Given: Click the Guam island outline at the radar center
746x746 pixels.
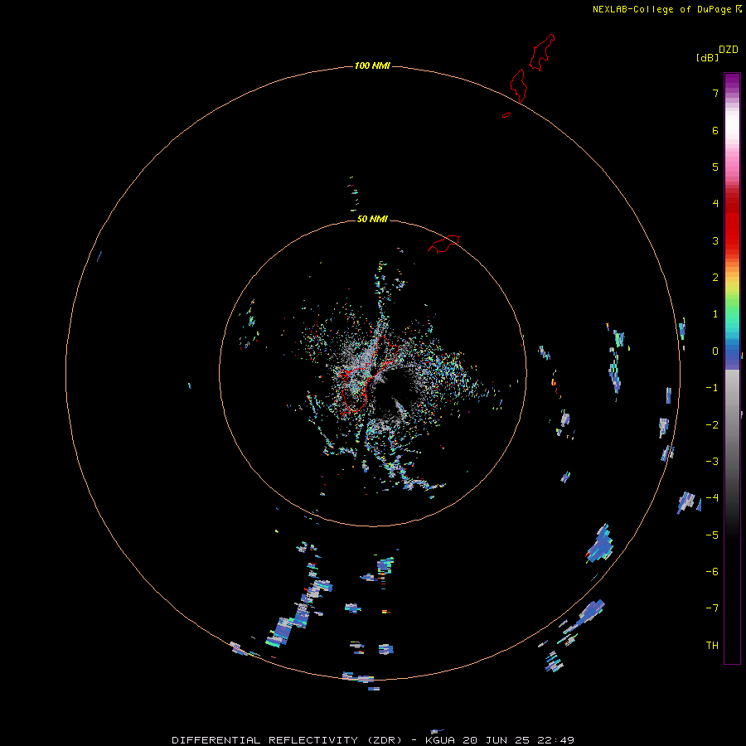Looking at the screenshot, I should (x=367, y=374).
